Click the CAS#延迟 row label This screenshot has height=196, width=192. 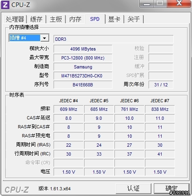tap(39, 118)
